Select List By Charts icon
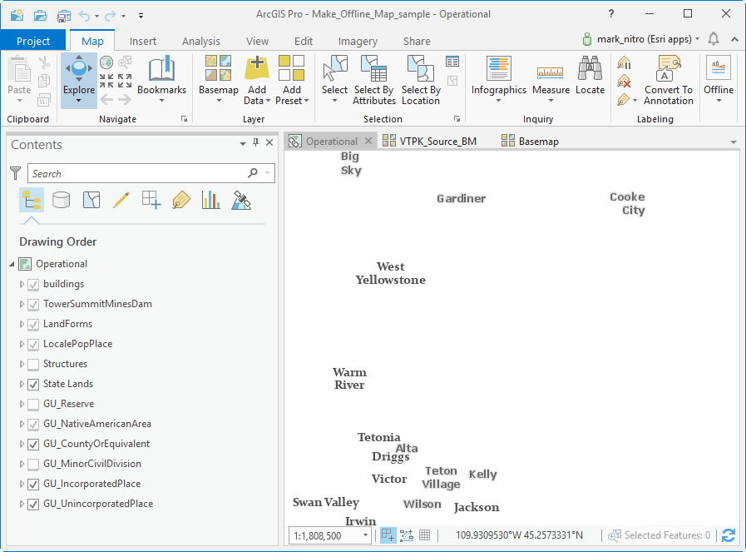746x552 pixels. coord(210,200)
